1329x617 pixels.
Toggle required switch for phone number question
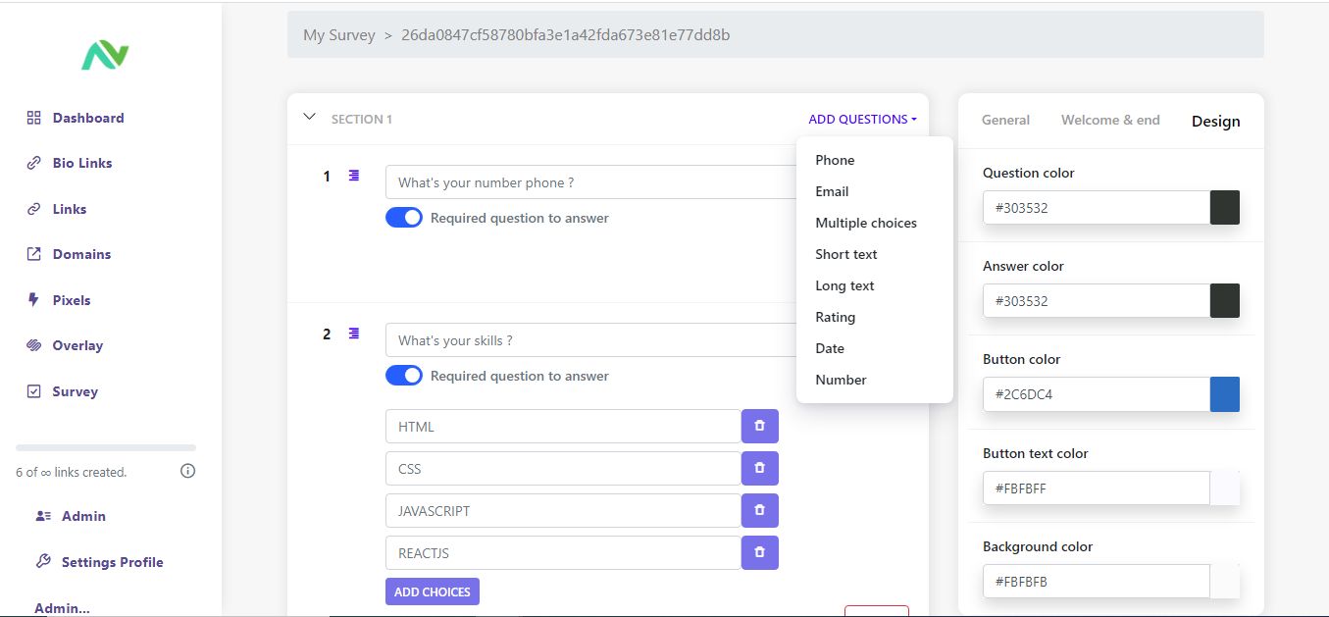404,218
